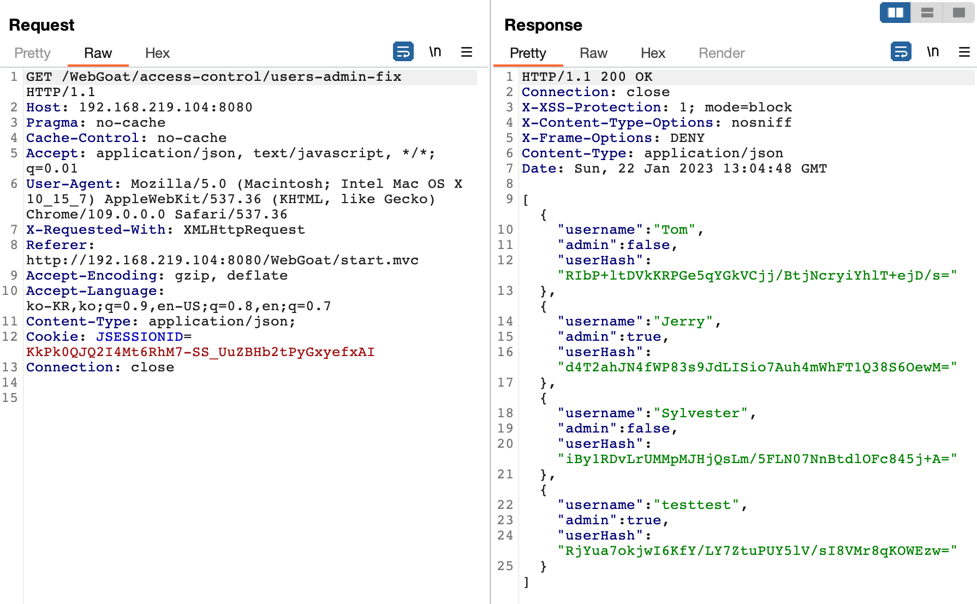The height and width of the screenshot is (604, 977).
Task: Switch to Response Raw tab
Action: 593,53
